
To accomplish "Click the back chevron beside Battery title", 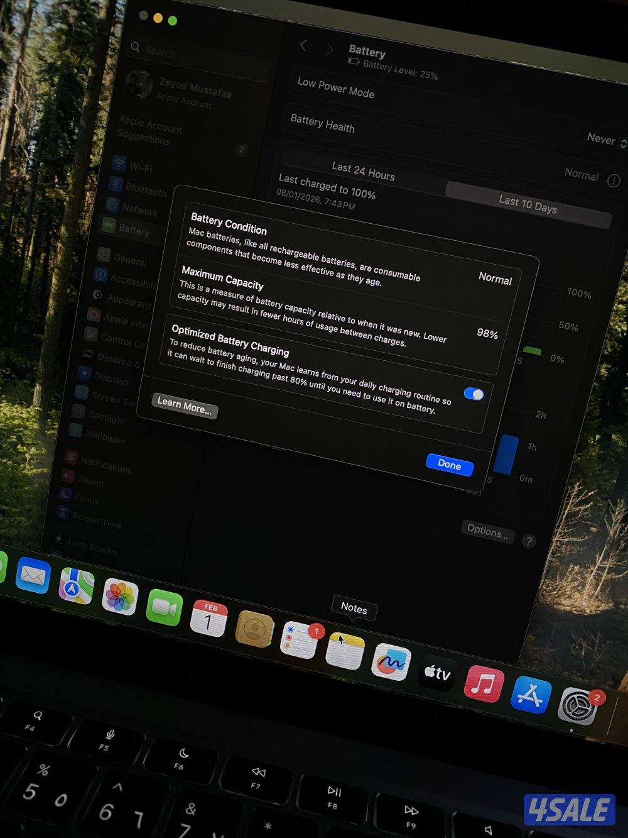I will pyautogui.click(x=304, y=45).
